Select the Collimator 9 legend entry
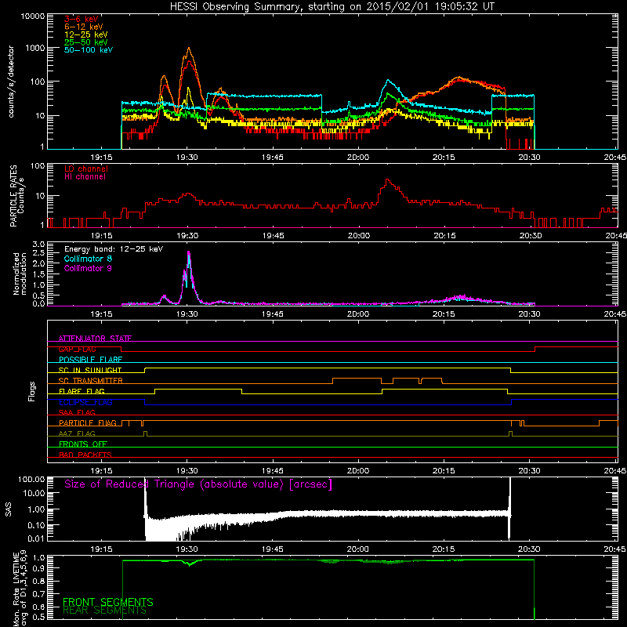This screenshot has width=627, height=627. [x=88, y=268]
